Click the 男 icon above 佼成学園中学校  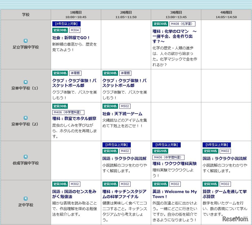tap(26, 157)
